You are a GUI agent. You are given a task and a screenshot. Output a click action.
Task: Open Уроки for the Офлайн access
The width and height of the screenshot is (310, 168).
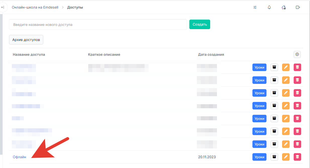click(259, 157)
